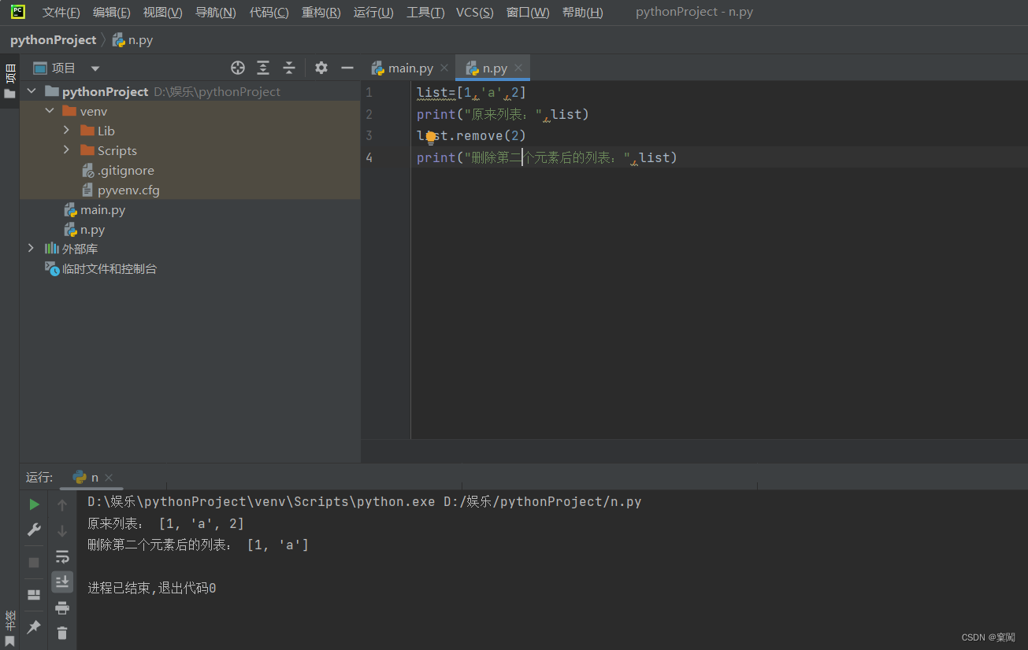Expand the Scripts folder
Screen dimensions: 1028x650
click(67, 150)
